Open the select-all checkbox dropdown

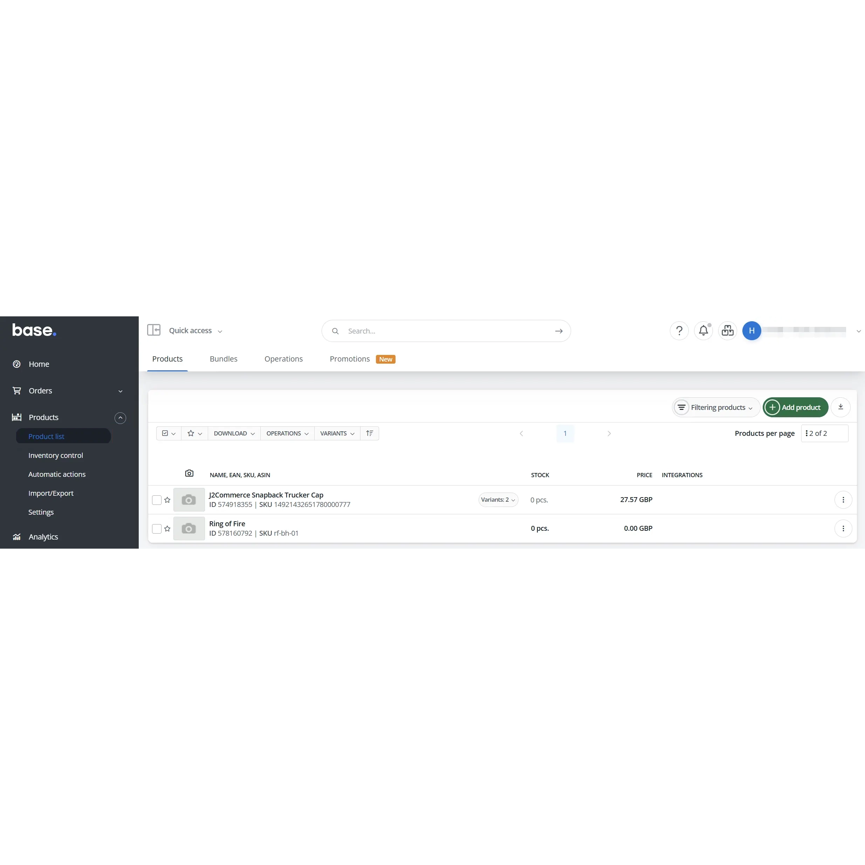tap(169, 433)
